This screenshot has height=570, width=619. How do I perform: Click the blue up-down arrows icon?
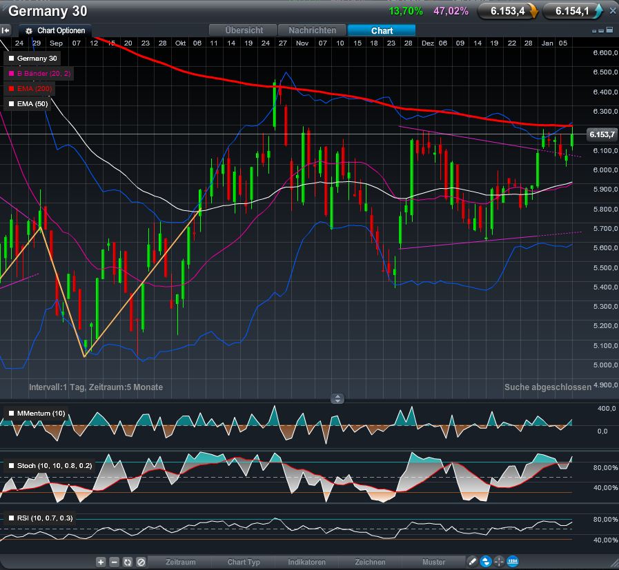pyautogui.click(x=486, y=561)
